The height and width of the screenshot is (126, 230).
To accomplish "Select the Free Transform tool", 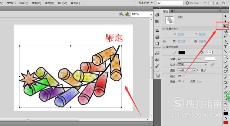I will (x=226, y=26).
